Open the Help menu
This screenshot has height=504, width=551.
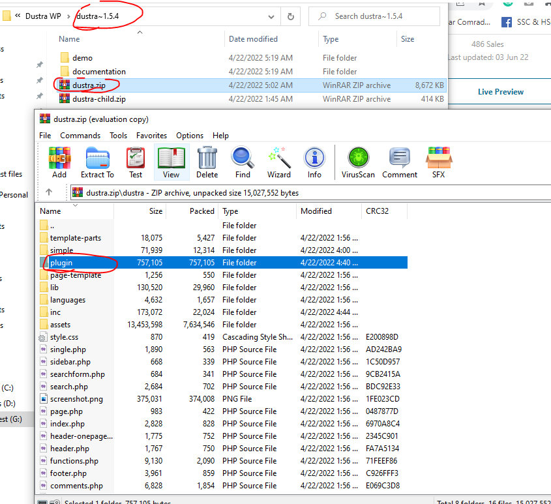(220, 136)
